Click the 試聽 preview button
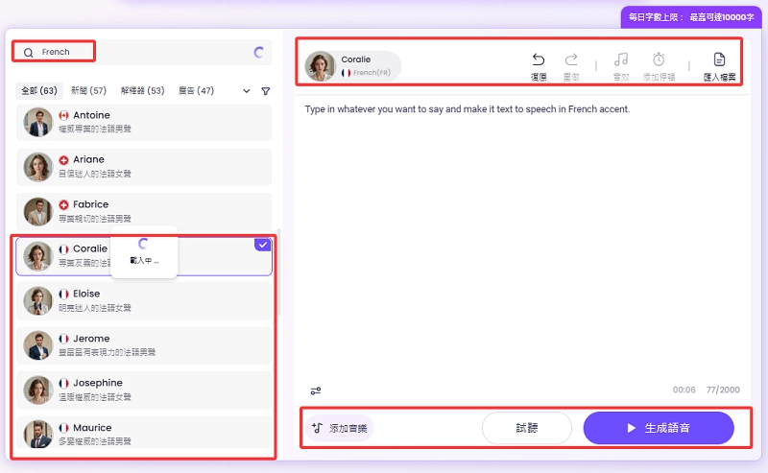Image resolution: width=768 pixels, height=473 pixels. click(527, 429)
